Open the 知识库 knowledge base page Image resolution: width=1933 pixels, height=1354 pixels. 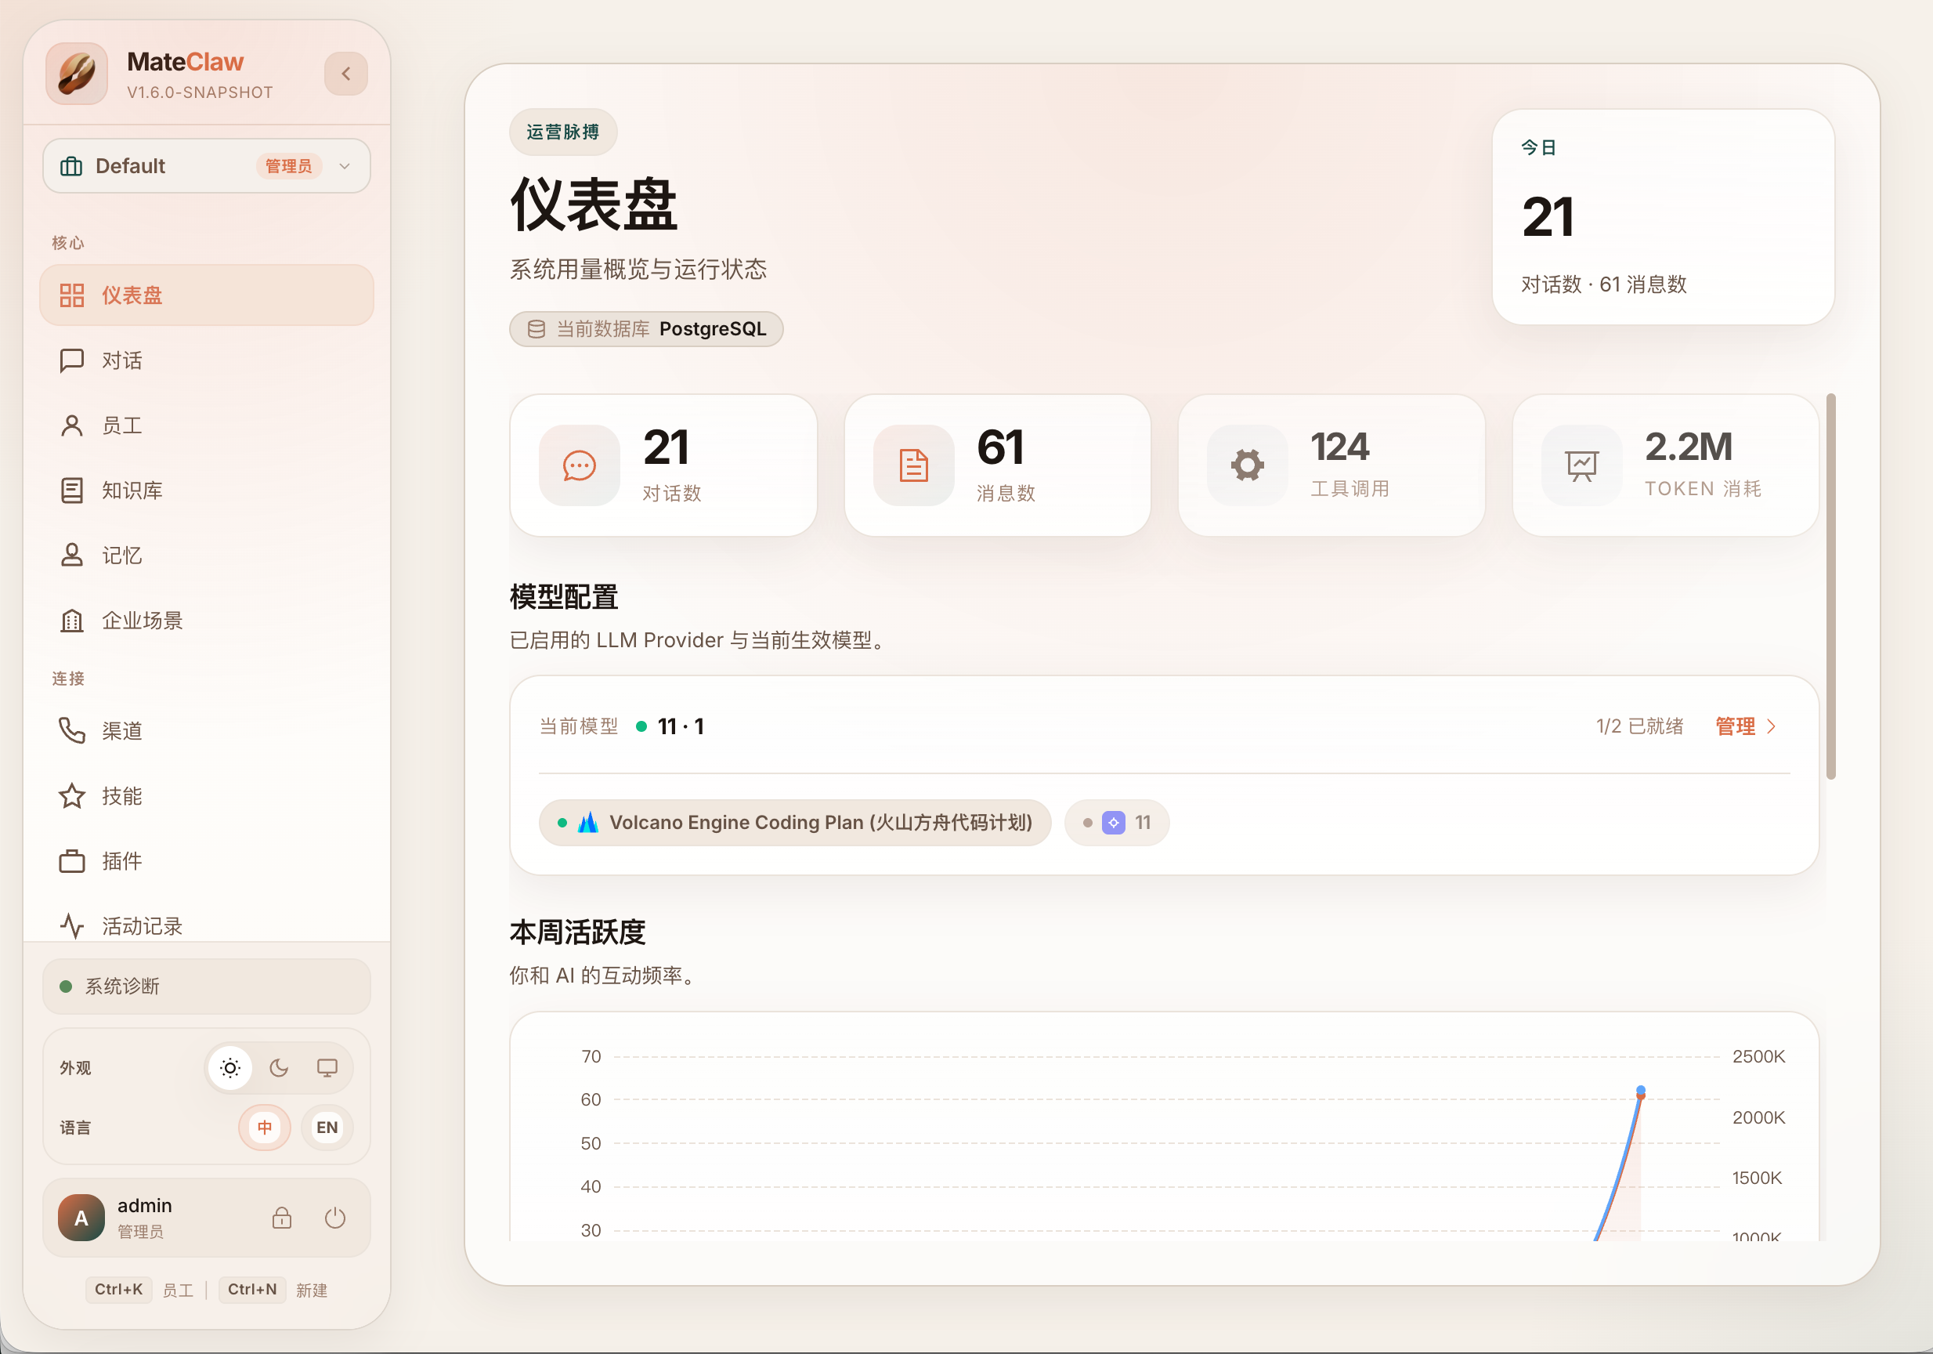pos(206,490)
